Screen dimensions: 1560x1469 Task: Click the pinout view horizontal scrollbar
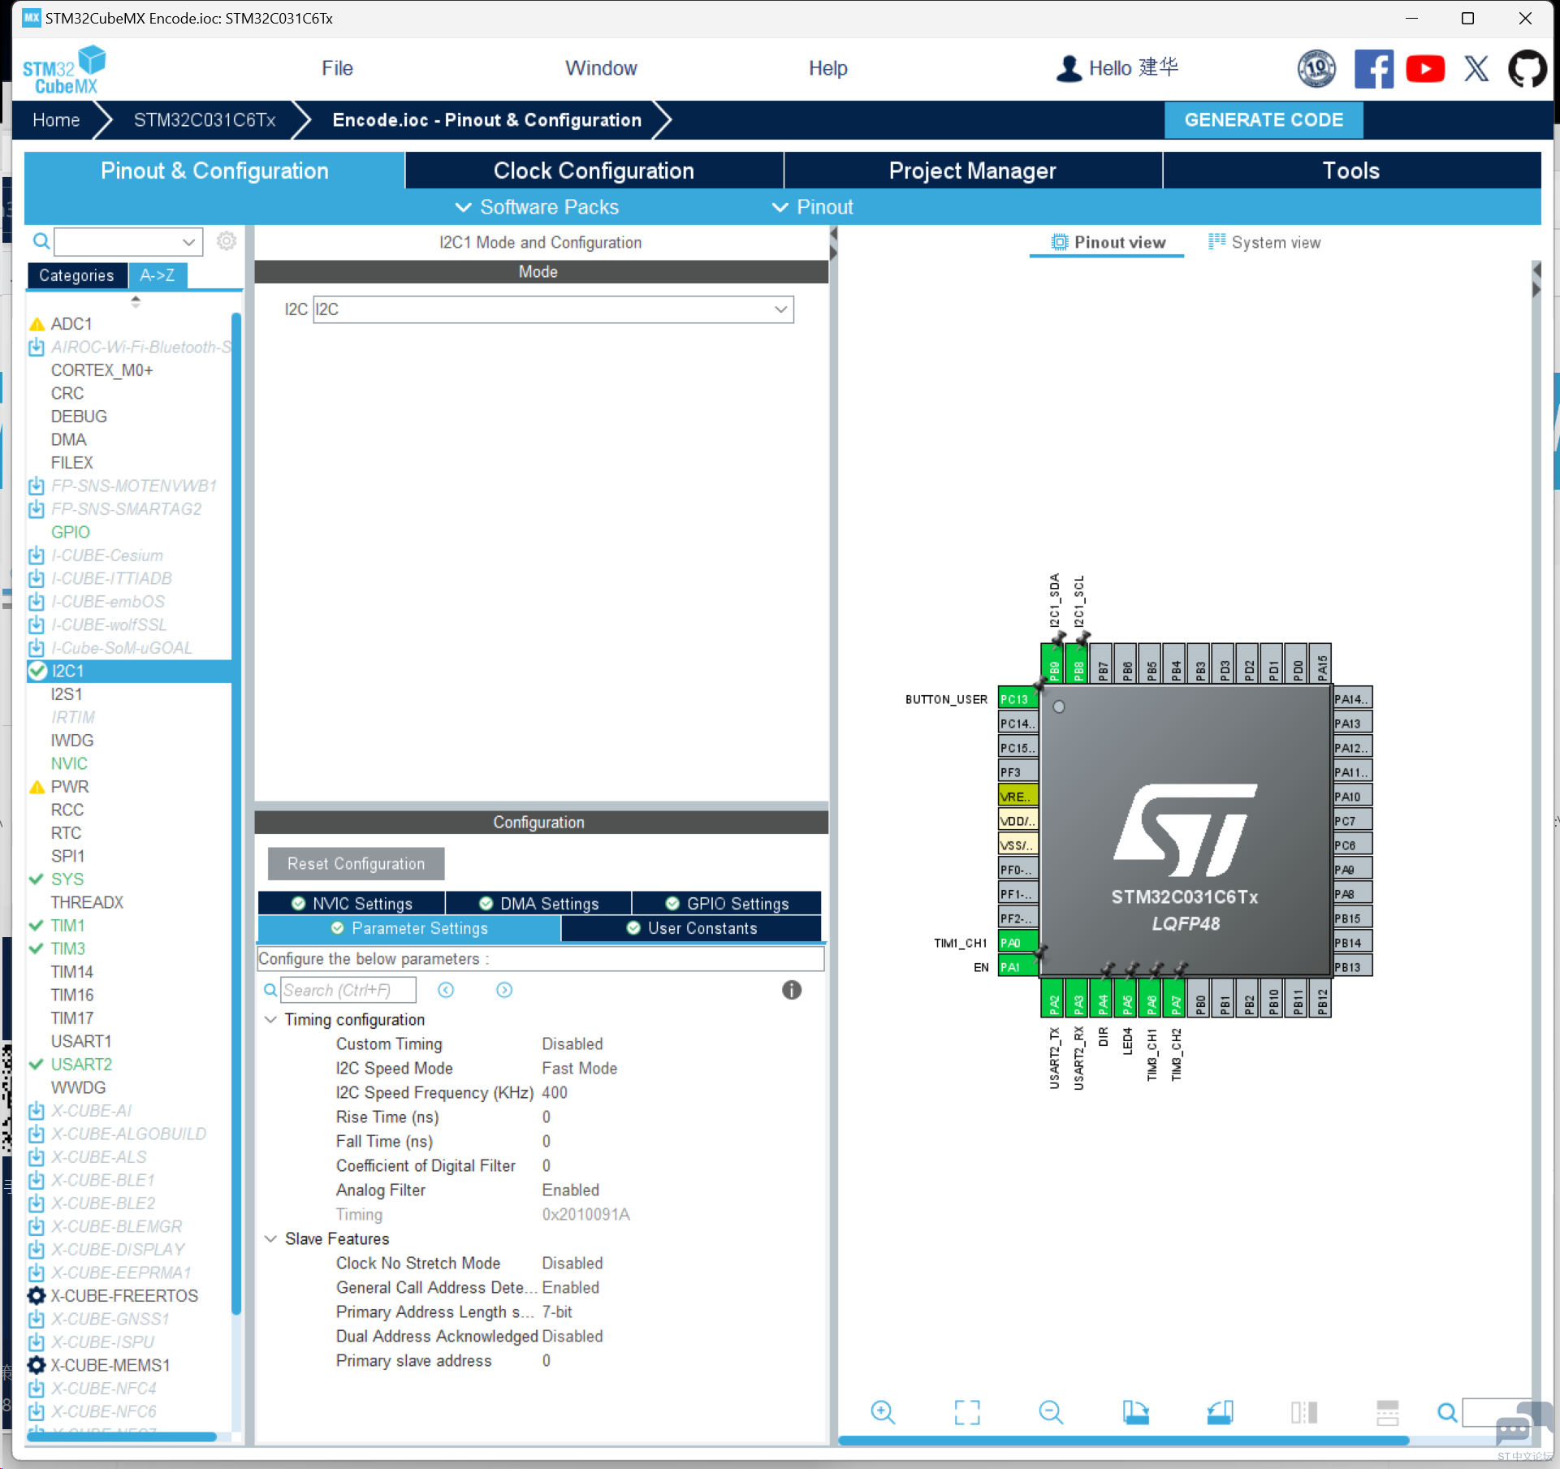pos(1123,1440)
